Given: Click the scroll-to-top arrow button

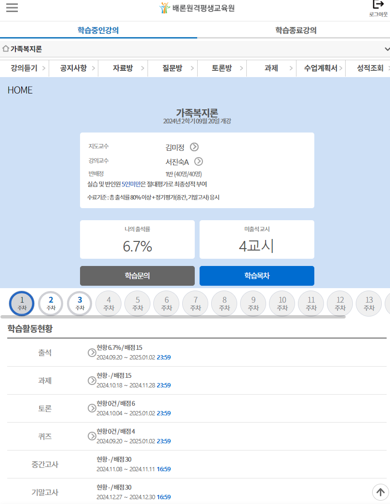Looking at the screenshot, I should 380,492.
